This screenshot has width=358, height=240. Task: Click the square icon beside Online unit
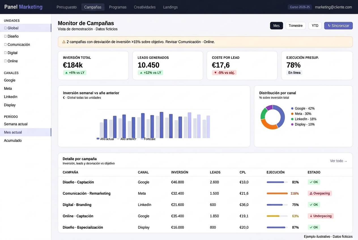[x=5, y=61]
